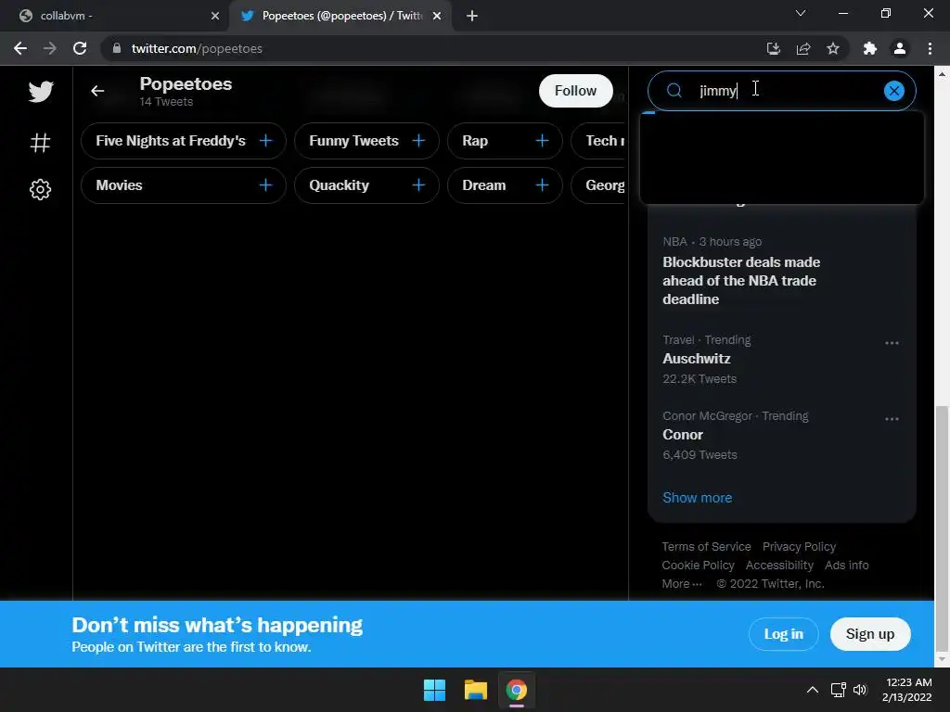Open more options for Auschwitz trend
The image size is (950, 712).
tap(892, 343)
